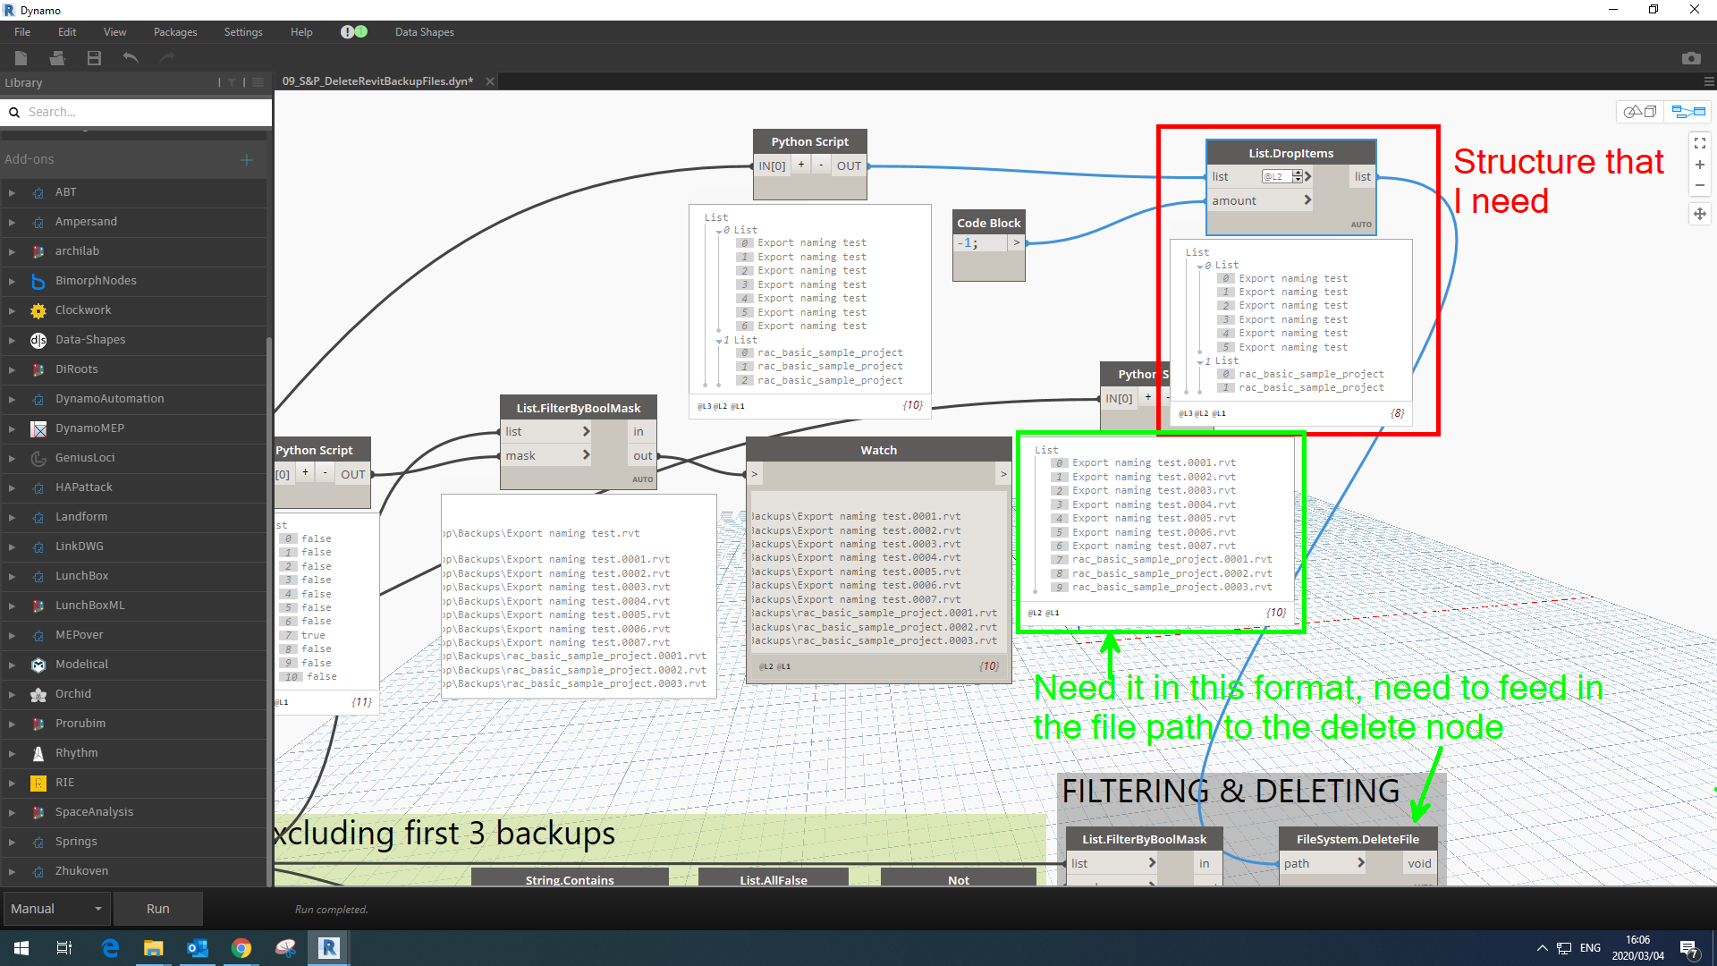Click the OUT port of the top Python Script node
This screenshot has height=966, width=1717.
[849, 165]
